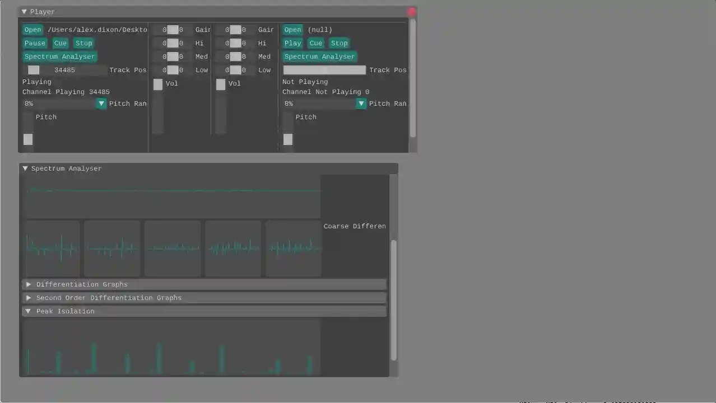Expand the Differentiation Graphs section
Image resolution: width=716 pixels, height=403 pixels.
coord(82,284)
